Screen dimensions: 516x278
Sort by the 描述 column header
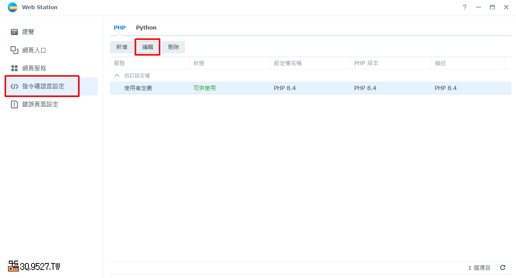tap(468, 63)
